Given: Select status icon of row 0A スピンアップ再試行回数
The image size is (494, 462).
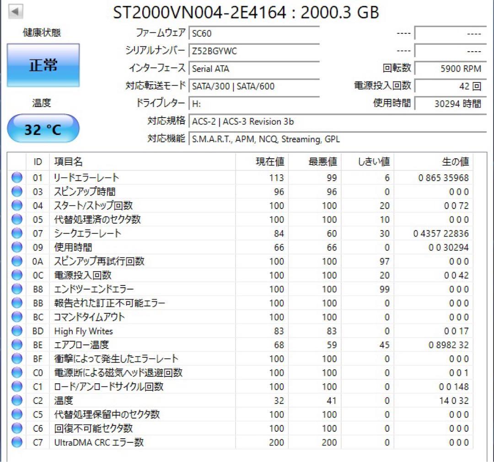Looking at the screenshot, I should 17,261.
